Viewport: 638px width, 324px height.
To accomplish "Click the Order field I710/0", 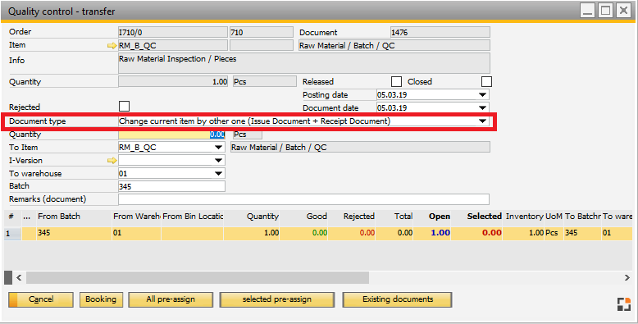I will pyautogui.click(x=173, y=33).
